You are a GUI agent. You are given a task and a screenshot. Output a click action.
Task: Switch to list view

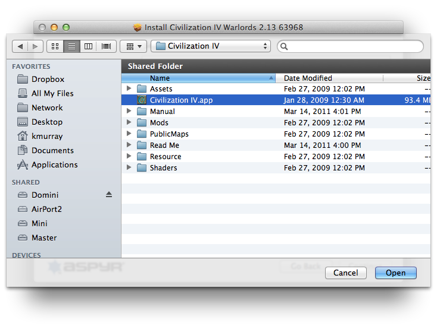[71, 46]
